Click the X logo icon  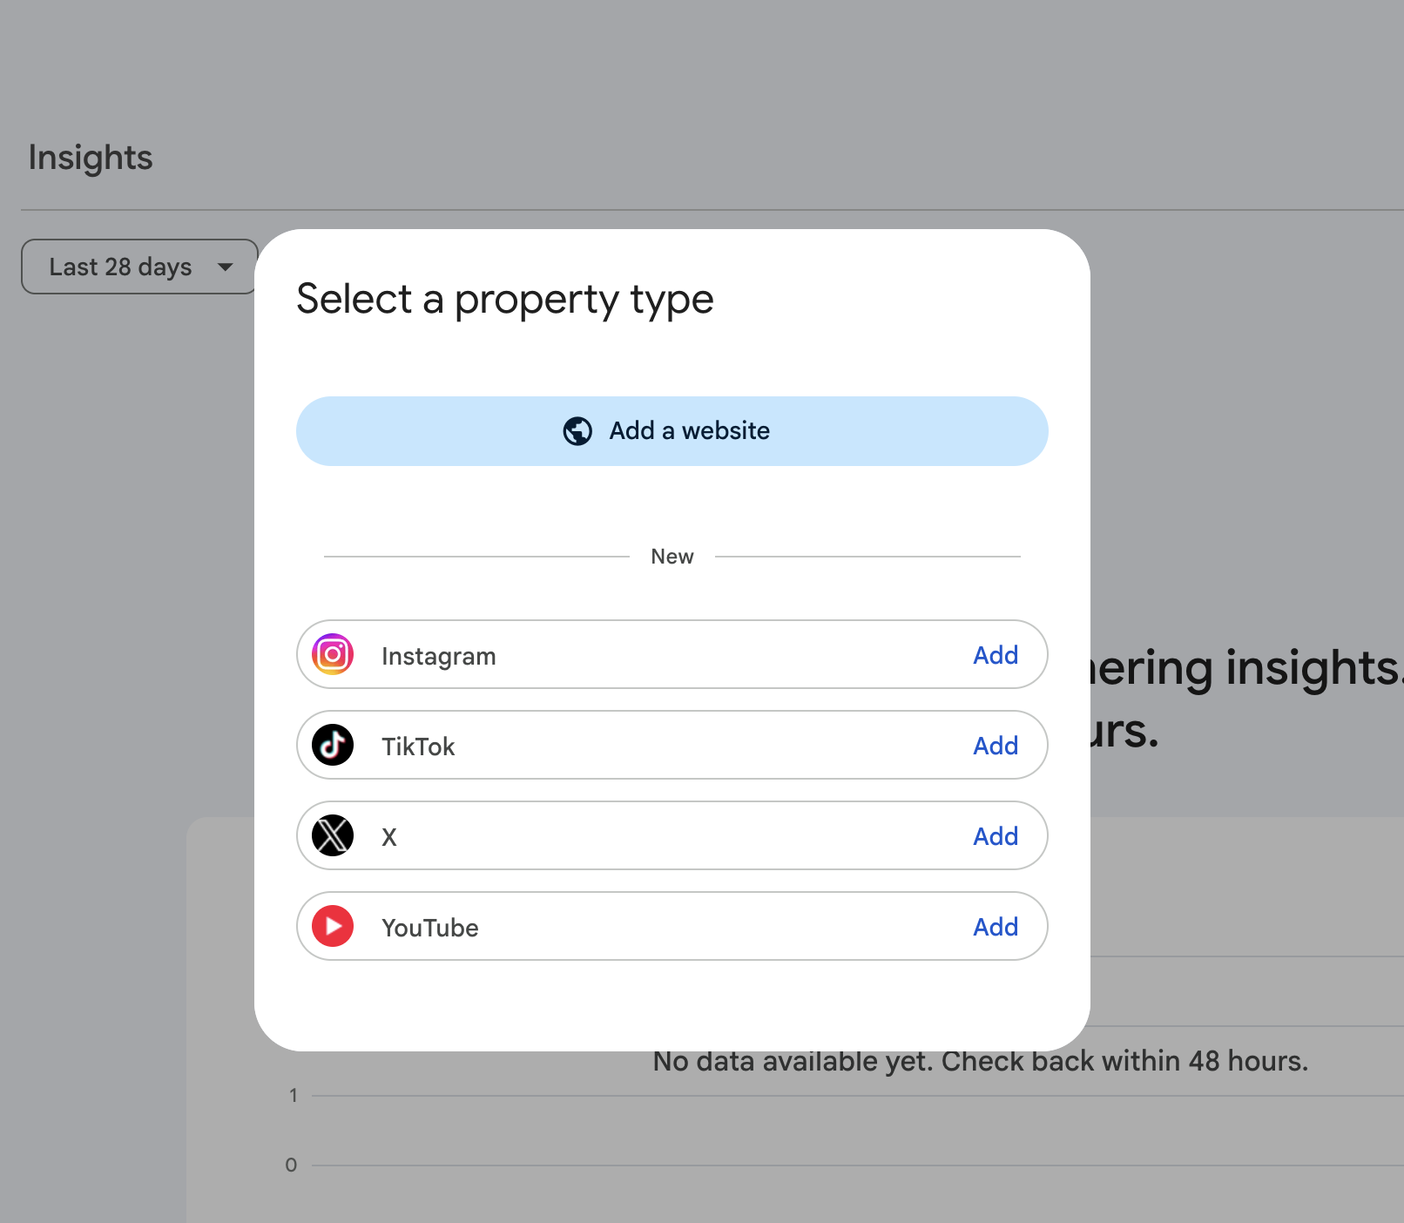(x=333, y=835)
